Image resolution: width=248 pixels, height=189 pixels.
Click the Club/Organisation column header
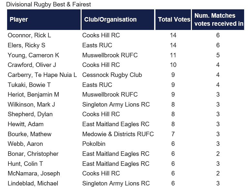click(x=118, y=20)
